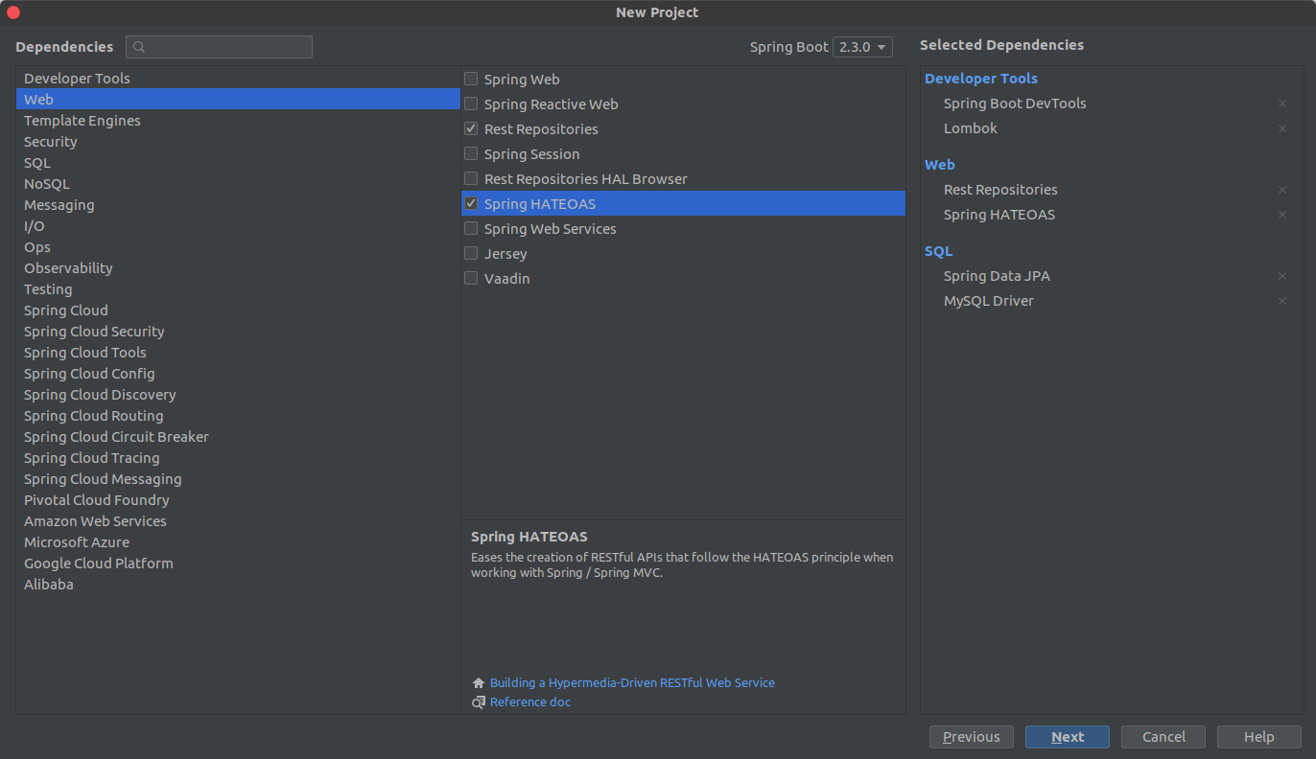Select the Security category
This screenshot has height=759, width=1316.
[238, 142]
